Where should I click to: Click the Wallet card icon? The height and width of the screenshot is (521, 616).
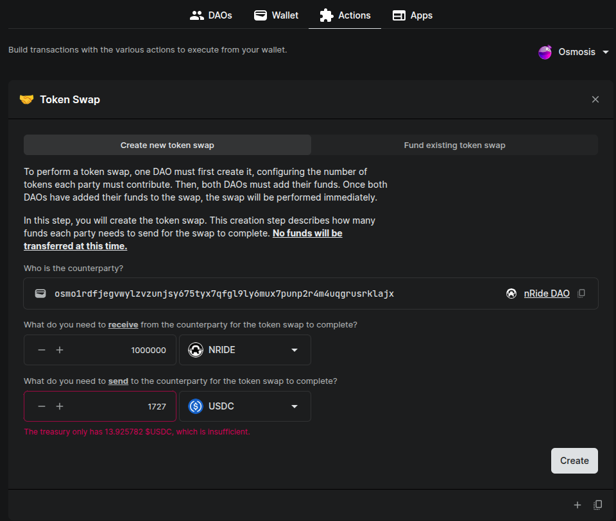261,15
